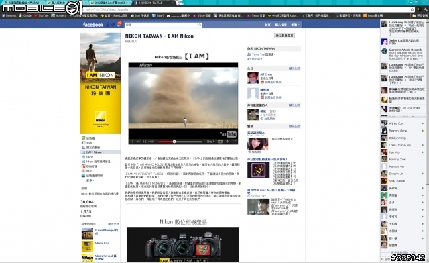Seek on the YouTube video progress bar
The height and width of the screenshot is (263, 429).
click(x=180, y=142)
